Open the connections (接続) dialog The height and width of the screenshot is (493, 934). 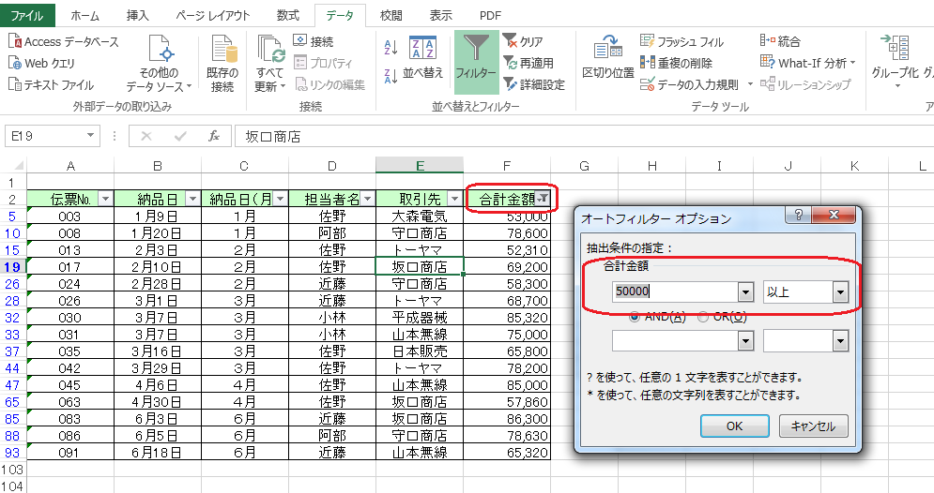[314, 41]
